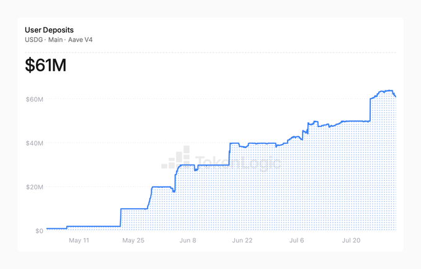Click the $60M y-axis label
Screen dimensions: 421x269
tap(34, 99)
